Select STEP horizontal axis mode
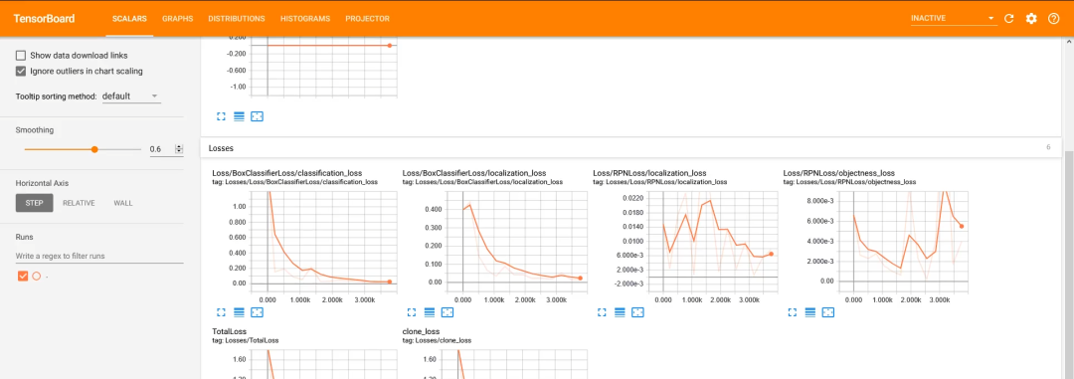 34,203
